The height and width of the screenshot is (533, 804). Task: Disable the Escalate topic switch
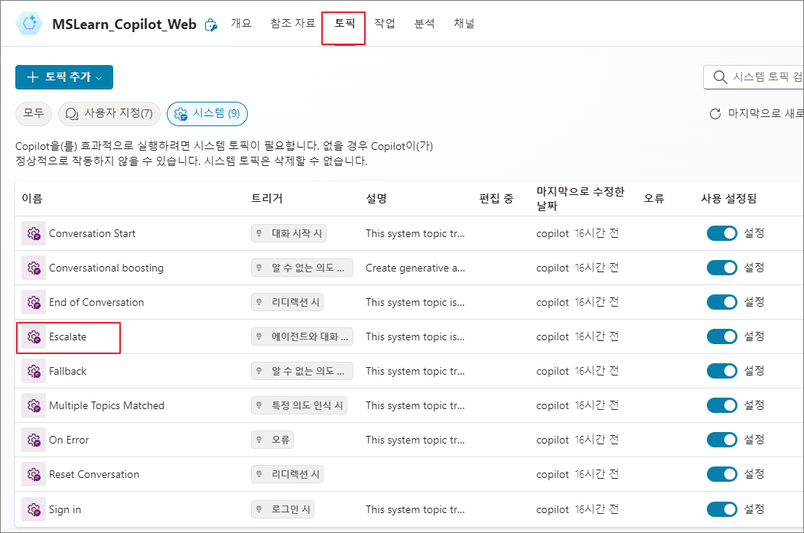click(722, 336)
